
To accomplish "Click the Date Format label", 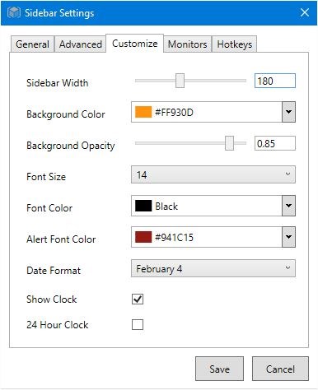I will click(x=54, y=271).
